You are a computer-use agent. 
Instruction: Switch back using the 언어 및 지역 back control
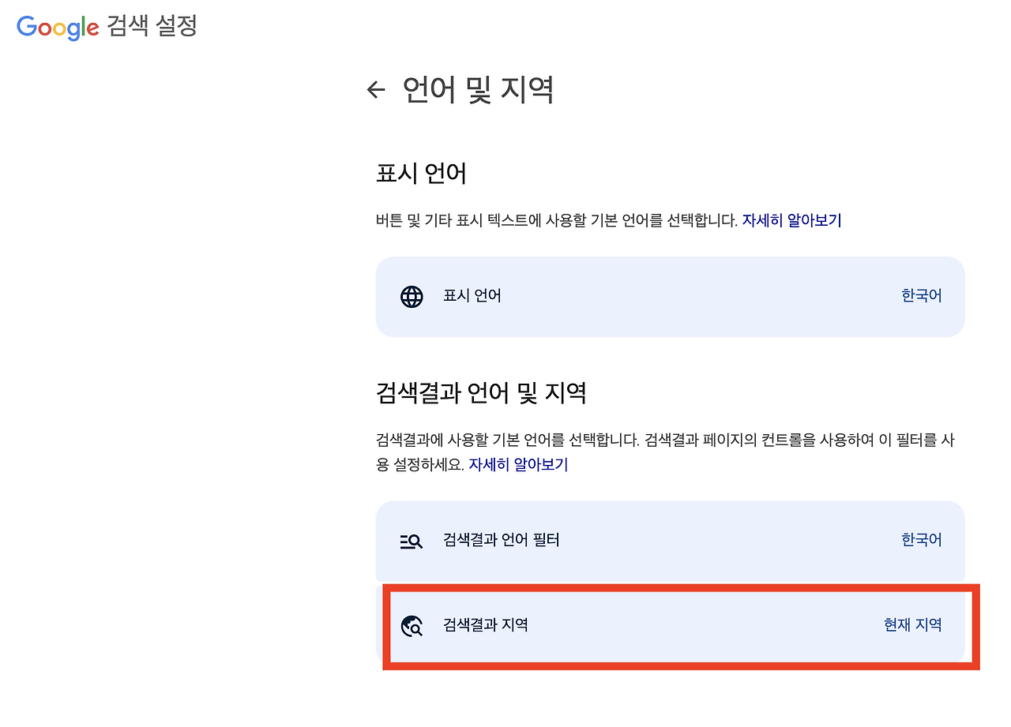pyautogui.click(x=374, y=90)
